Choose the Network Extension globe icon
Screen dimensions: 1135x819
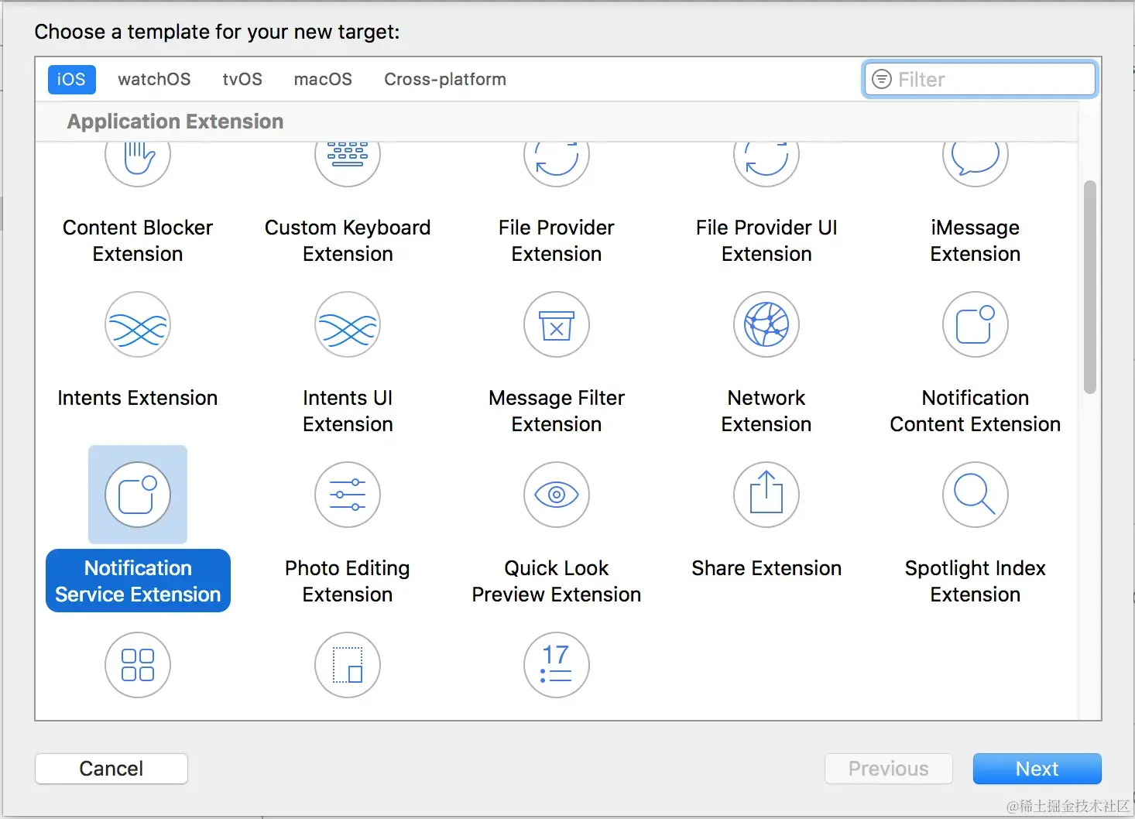(x=766, y=324)
